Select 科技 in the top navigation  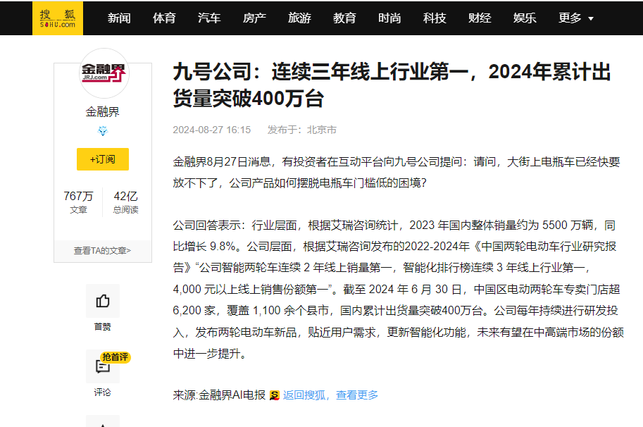coord(435,18)
